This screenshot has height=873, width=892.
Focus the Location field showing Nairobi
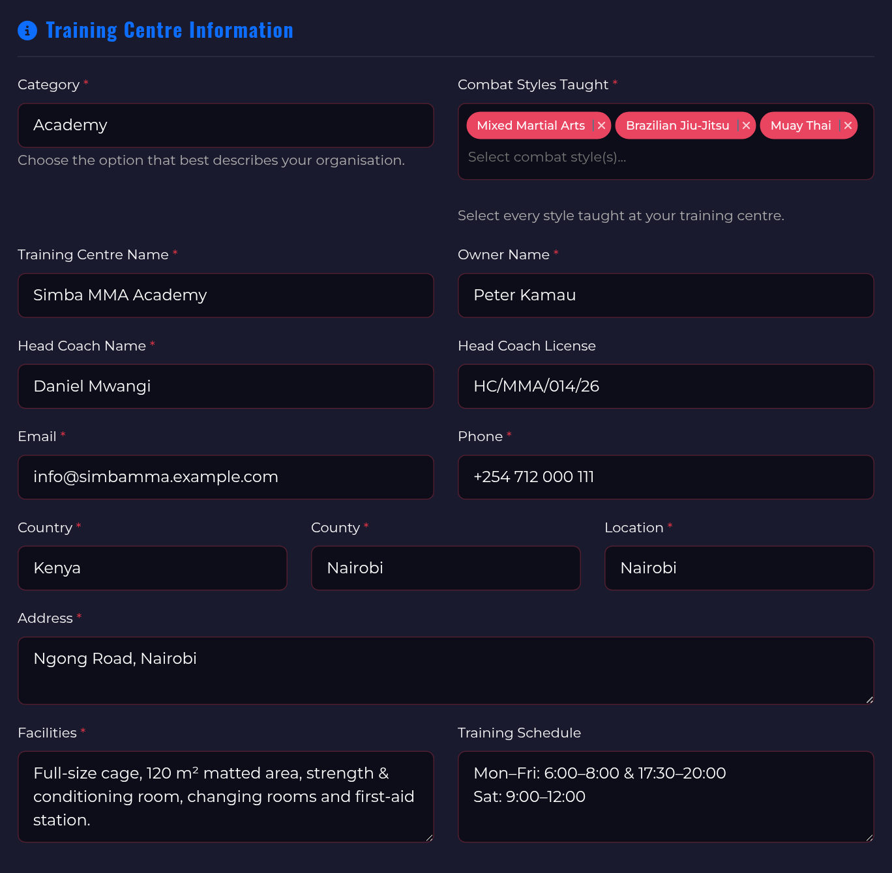739,568
